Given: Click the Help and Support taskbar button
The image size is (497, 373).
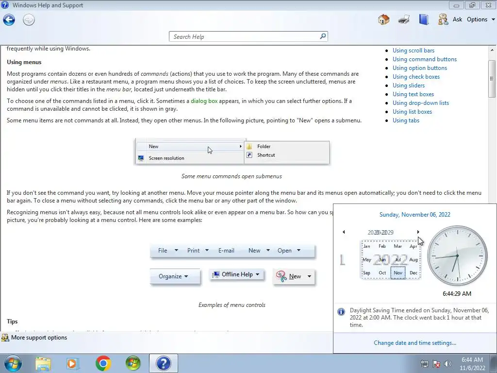Looking at the screenshot, I should 164,363.
